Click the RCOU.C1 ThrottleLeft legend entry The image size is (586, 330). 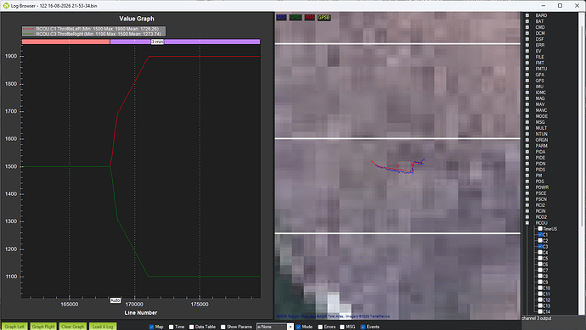coord(97,29)
